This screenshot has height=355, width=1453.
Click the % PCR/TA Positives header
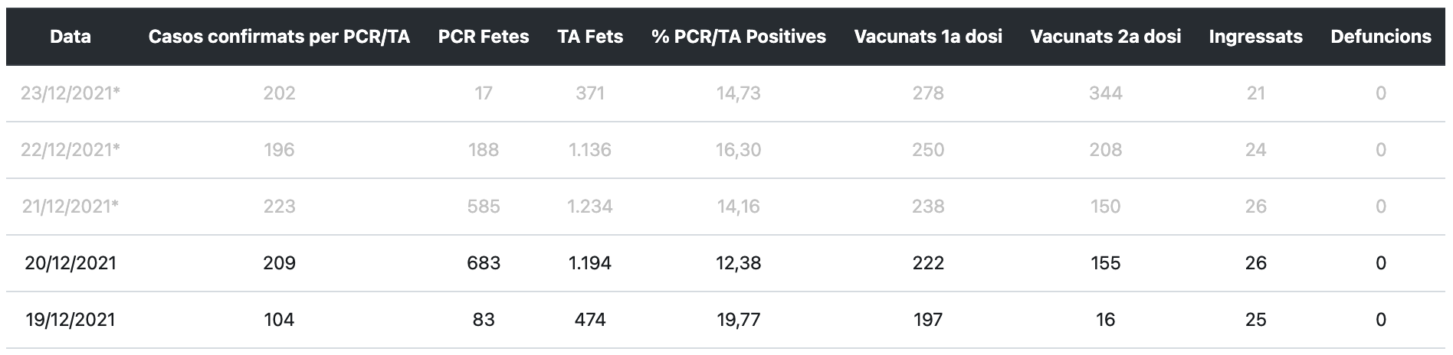coord(739,37)
